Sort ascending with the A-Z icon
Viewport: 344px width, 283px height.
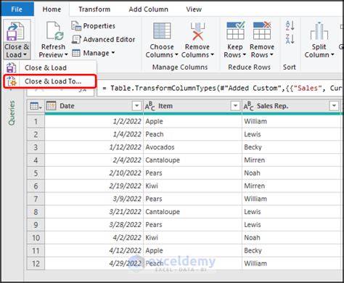(290, 25)
